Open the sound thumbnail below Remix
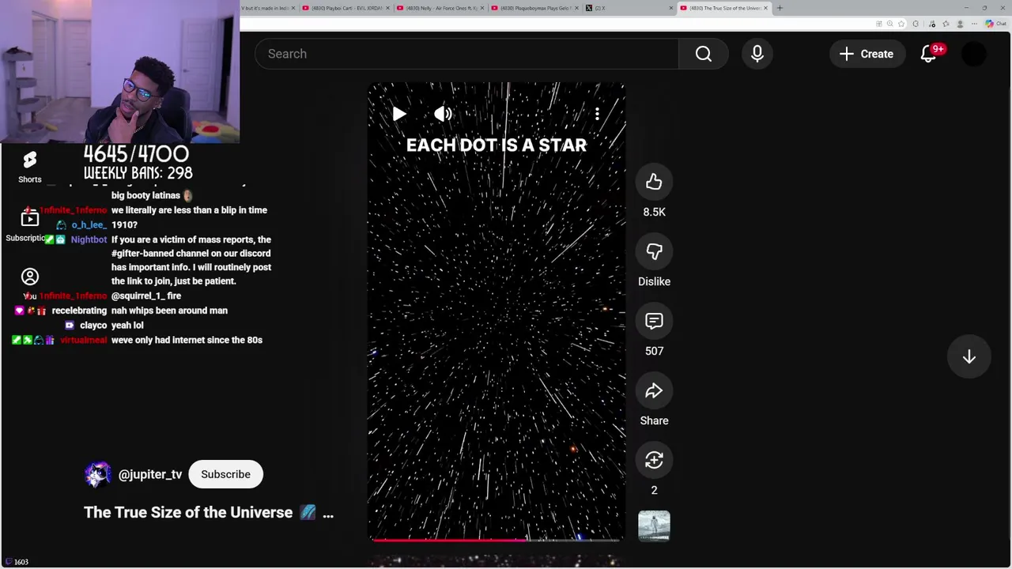This screenshot has height=569, width=1012. tap(654, 526)
